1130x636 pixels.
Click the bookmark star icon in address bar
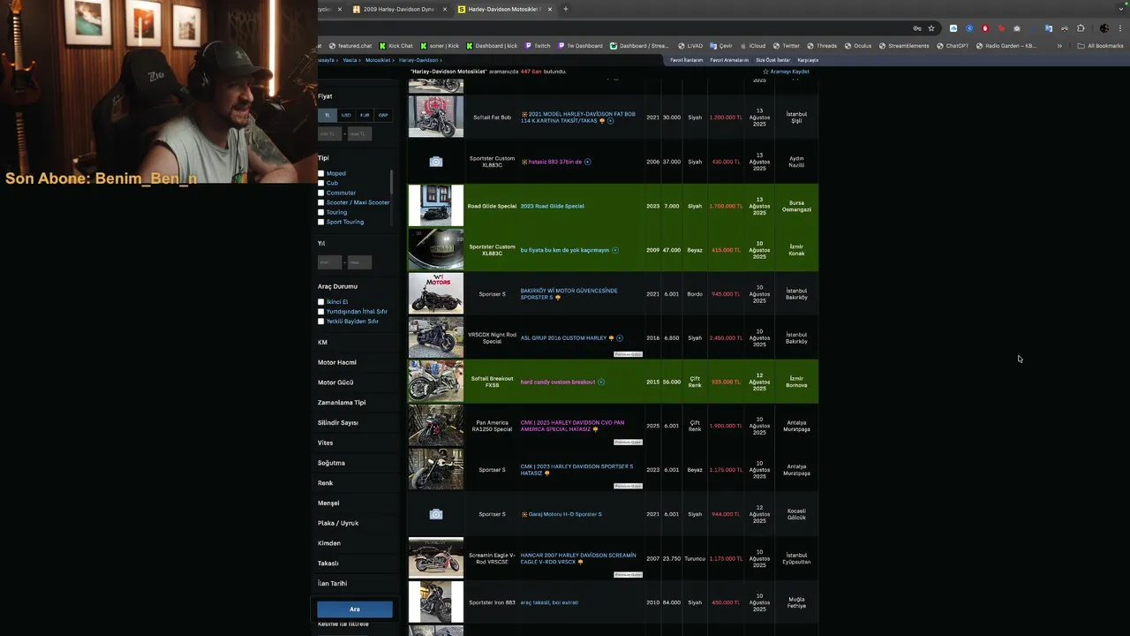(930, 28)
